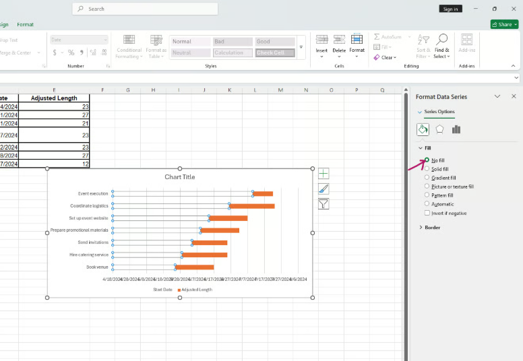Open the Fill & Line tab icon
523x361 pixels.
click(x=423, y=129)
